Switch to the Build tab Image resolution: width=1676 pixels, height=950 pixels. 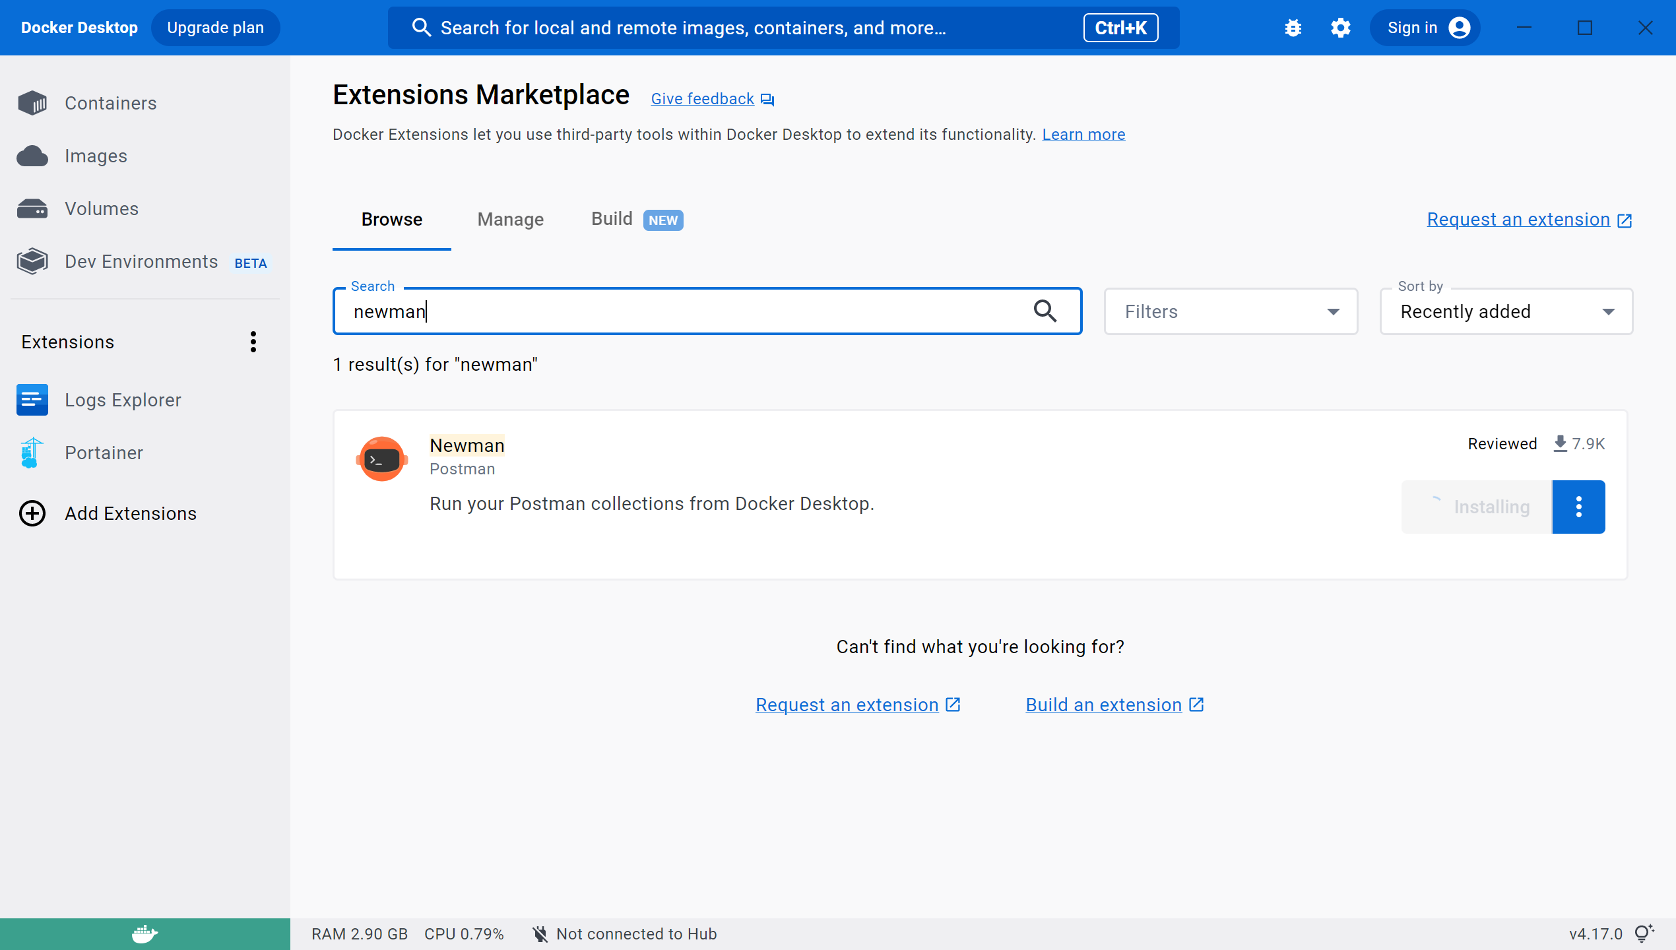coord(612,219)
